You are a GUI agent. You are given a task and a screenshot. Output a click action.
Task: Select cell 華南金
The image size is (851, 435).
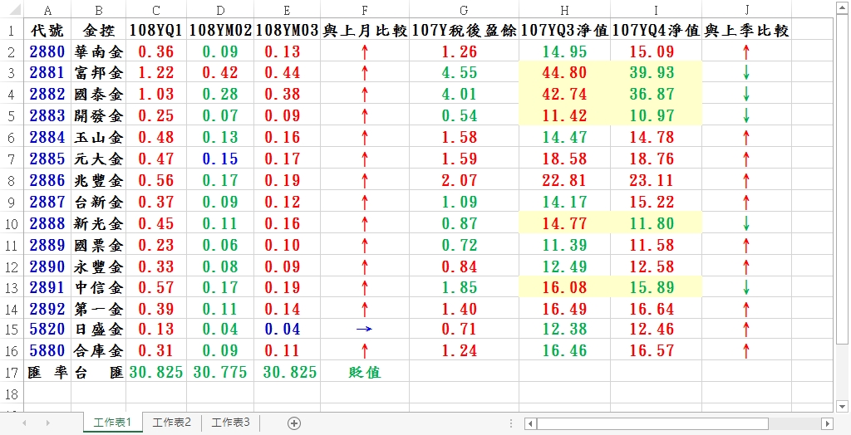point(99,52)
